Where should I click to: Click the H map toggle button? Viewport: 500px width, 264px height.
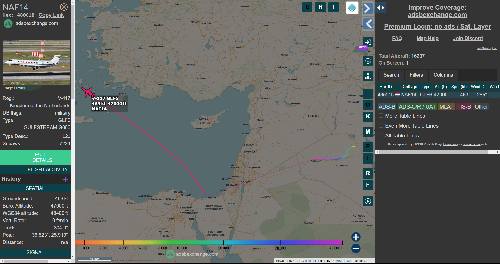(x=320, y=7)
